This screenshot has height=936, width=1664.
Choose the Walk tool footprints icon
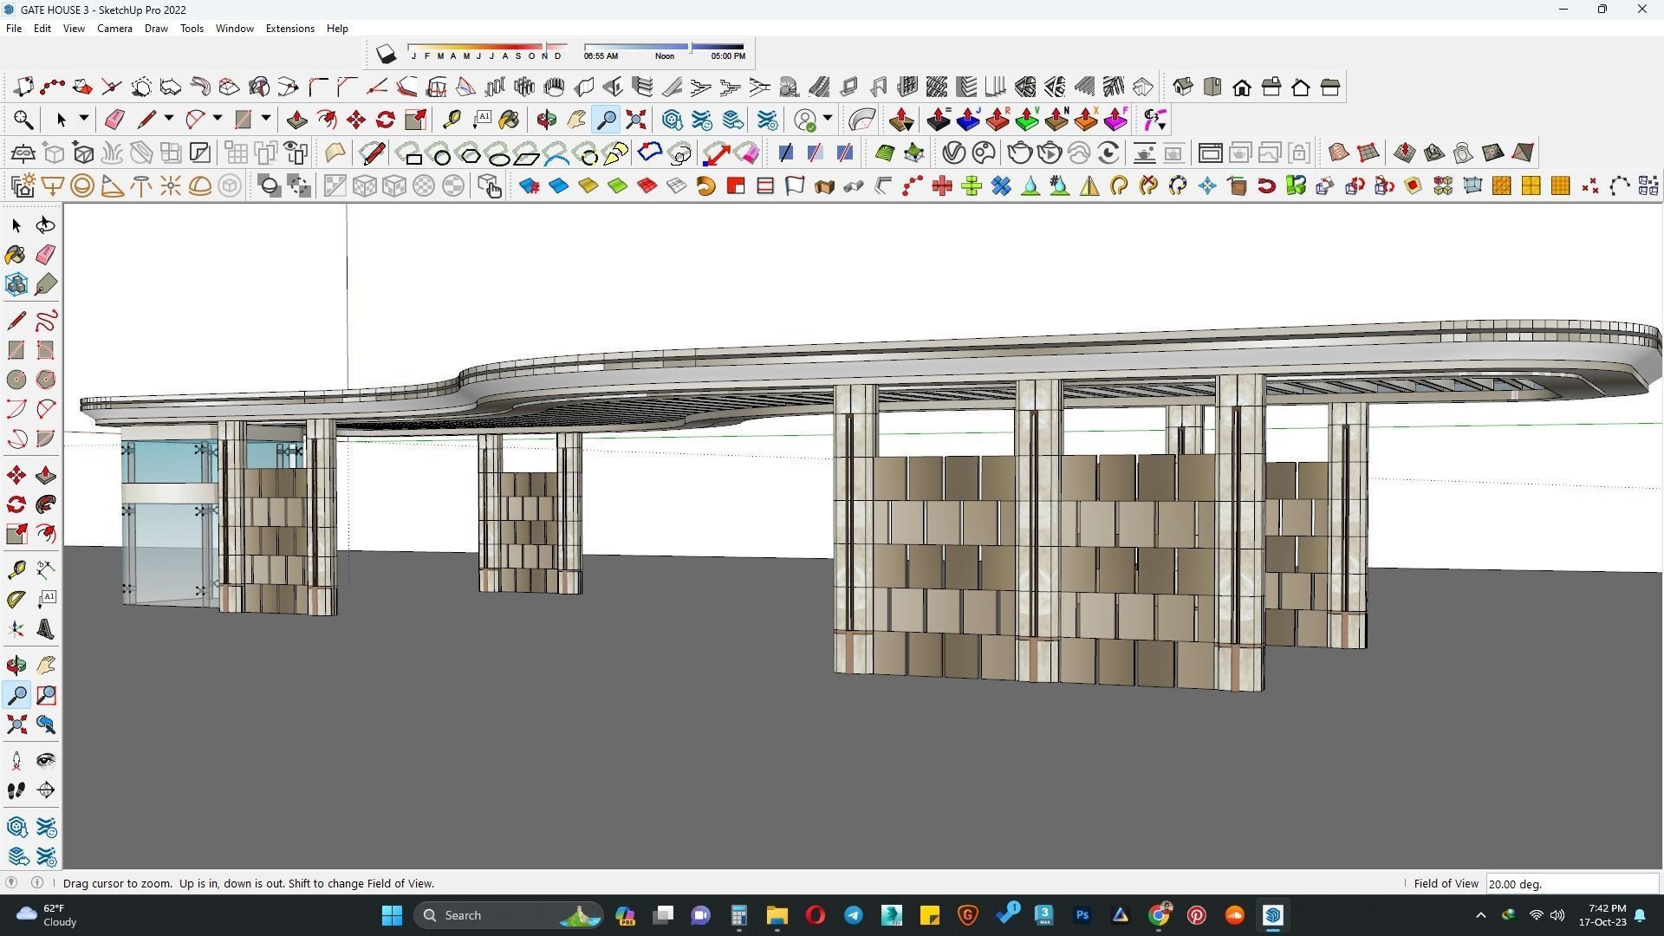[x=16, y=790]
